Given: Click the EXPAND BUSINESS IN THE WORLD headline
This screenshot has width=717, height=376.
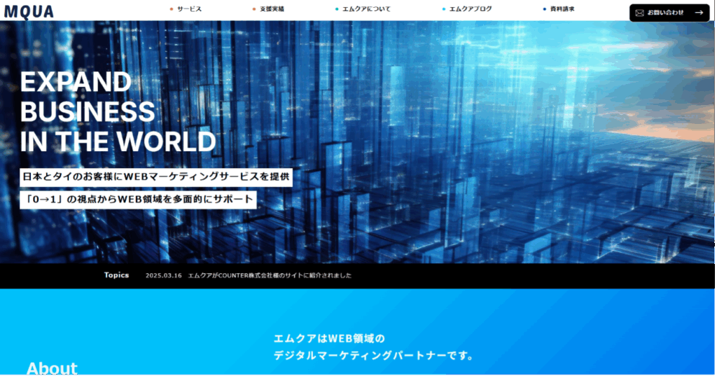Looking at the screenshot, I should pos(118,111).
